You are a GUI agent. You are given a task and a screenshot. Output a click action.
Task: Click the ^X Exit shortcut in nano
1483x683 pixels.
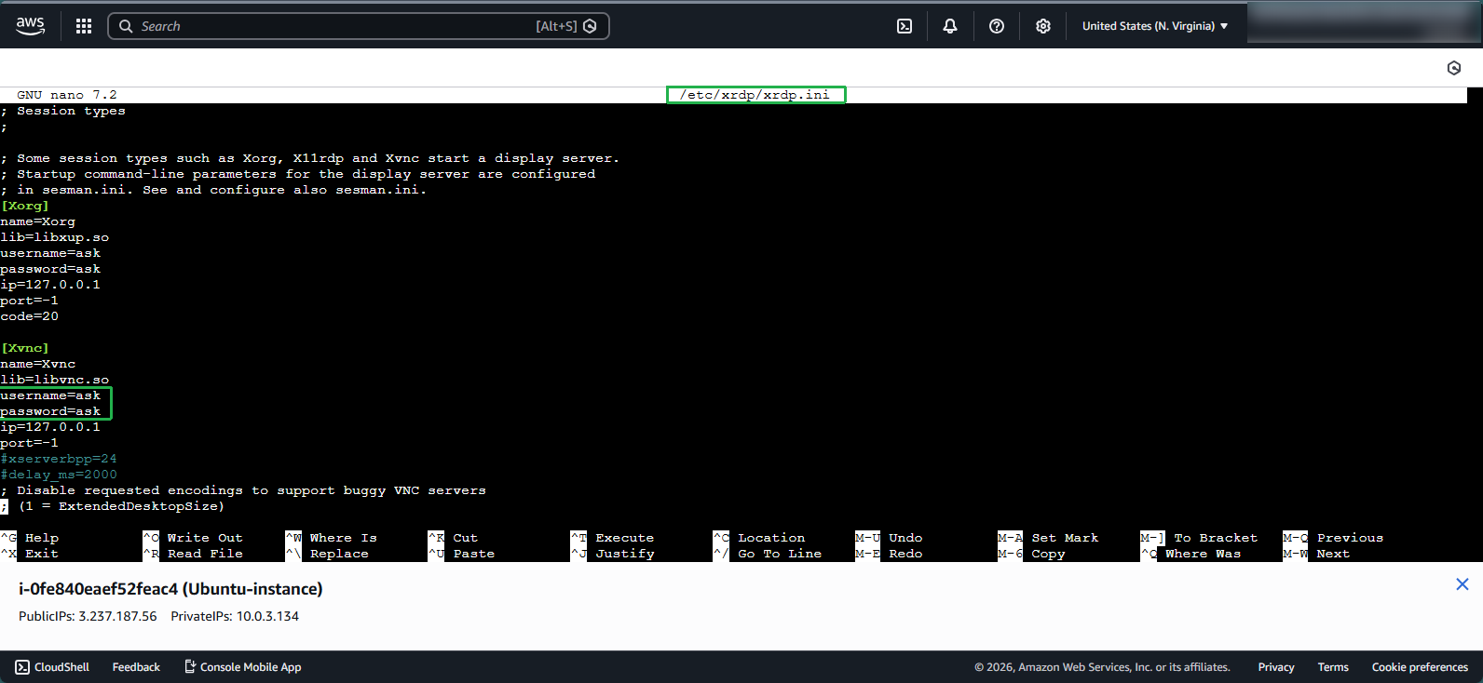tap(30, 554)
